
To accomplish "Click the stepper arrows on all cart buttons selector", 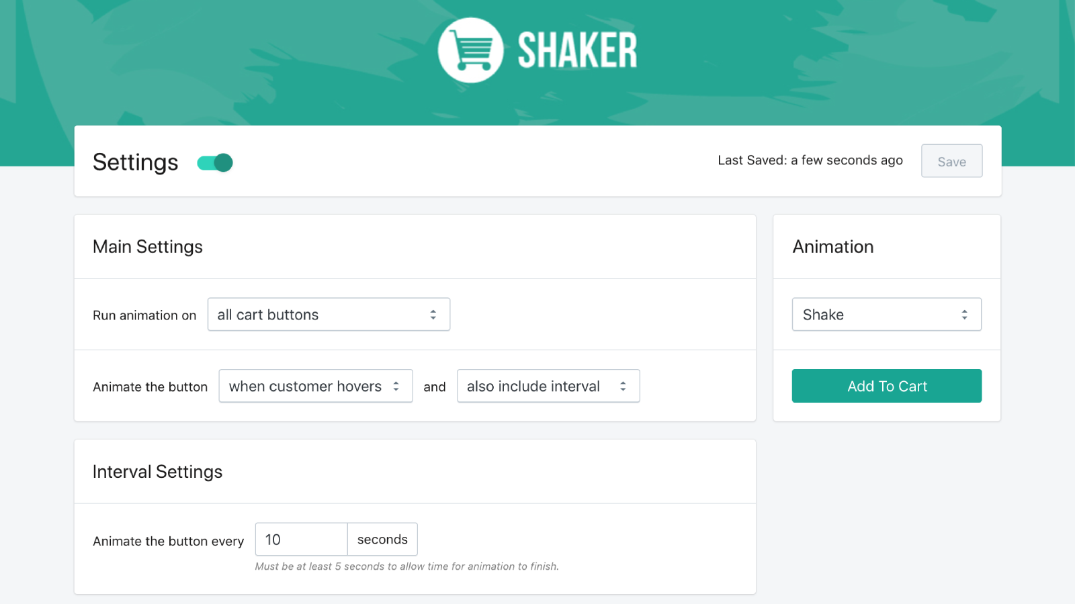I will point(434,314).
